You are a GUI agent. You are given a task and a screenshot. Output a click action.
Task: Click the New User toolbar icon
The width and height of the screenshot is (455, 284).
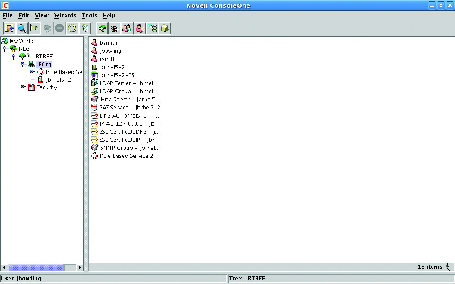[140, 28]
